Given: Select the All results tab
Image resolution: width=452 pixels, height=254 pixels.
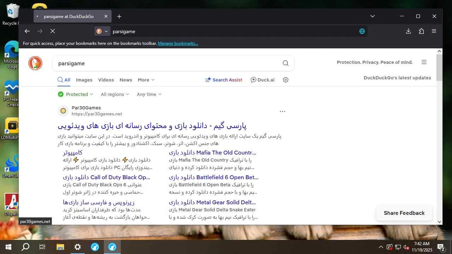Looking at the screenshot, I should pos(64,80).
